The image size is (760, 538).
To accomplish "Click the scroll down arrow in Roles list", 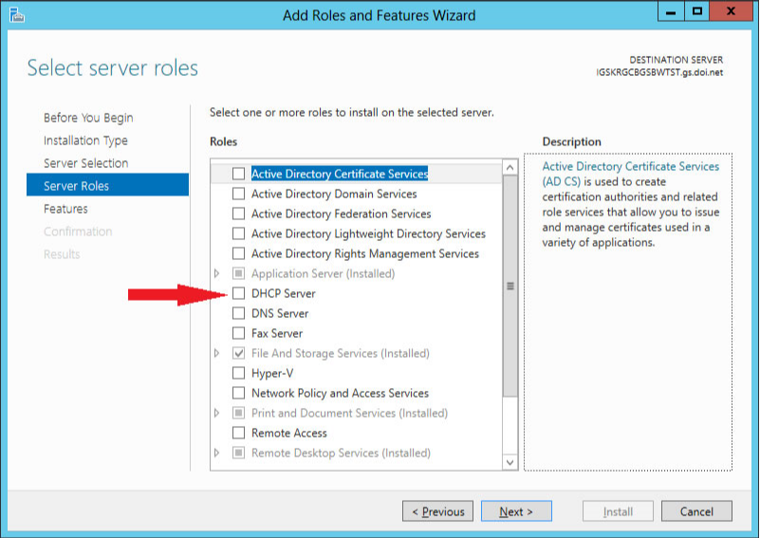I will coord(510,462).
